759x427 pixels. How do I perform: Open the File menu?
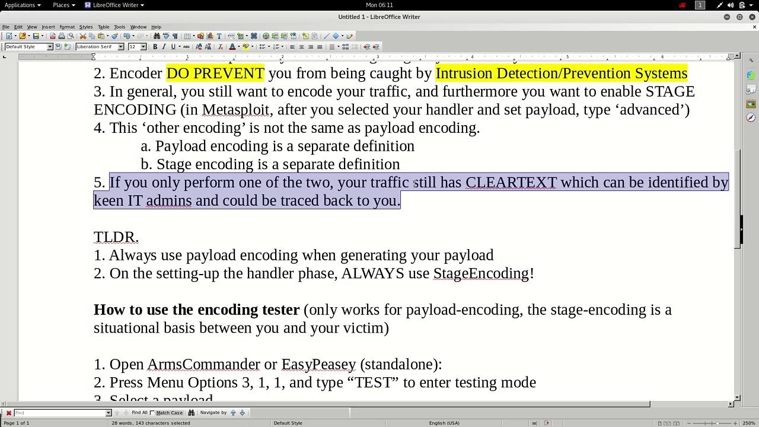pyautogui.click(x=6, y=27)
